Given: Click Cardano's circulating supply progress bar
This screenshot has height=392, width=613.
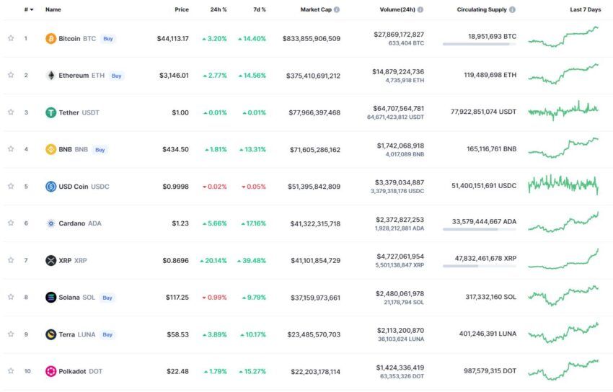Looking at the screenshot, I should pos(480,229).
